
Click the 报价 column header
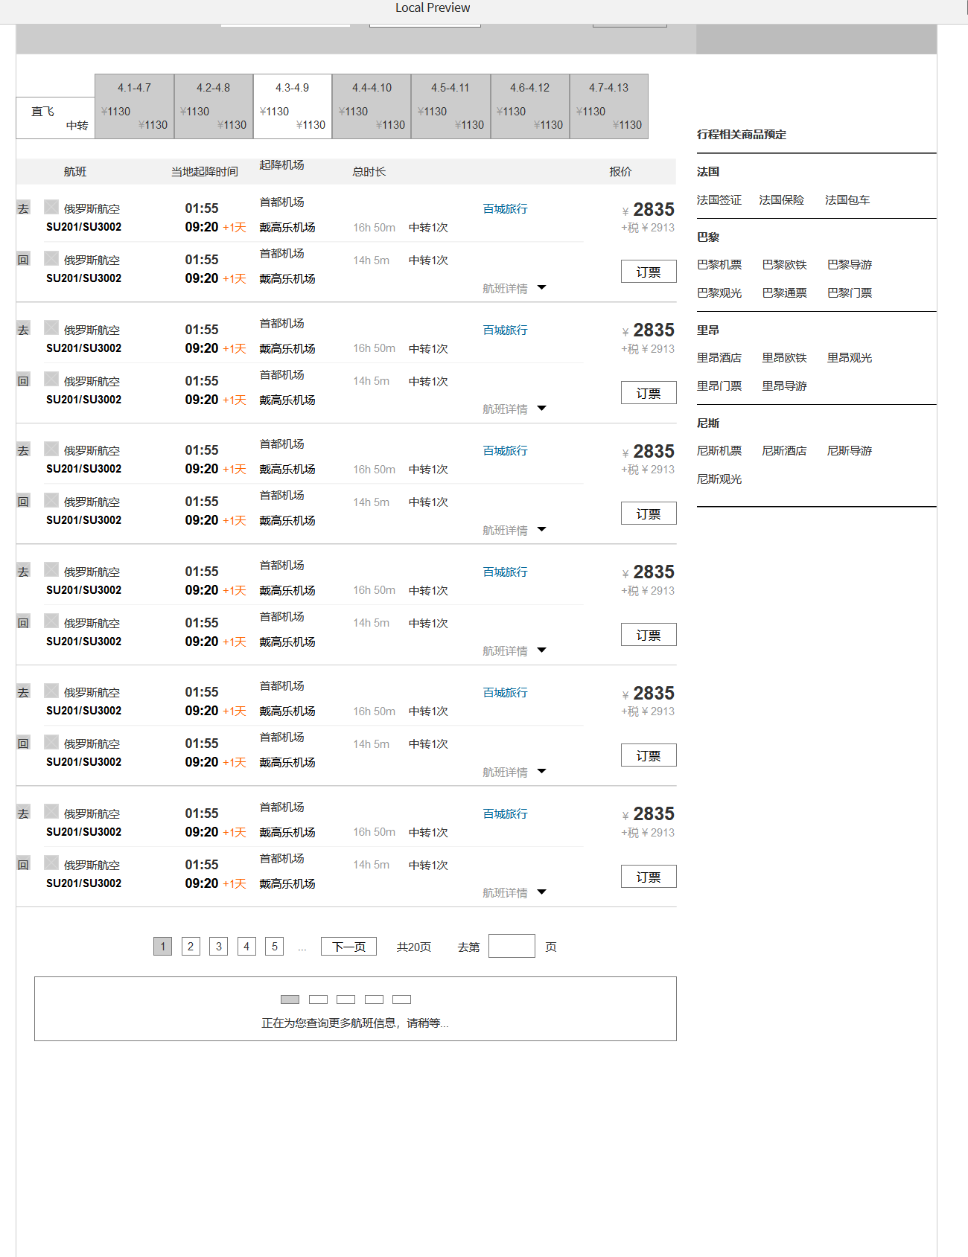click(620, 172)
